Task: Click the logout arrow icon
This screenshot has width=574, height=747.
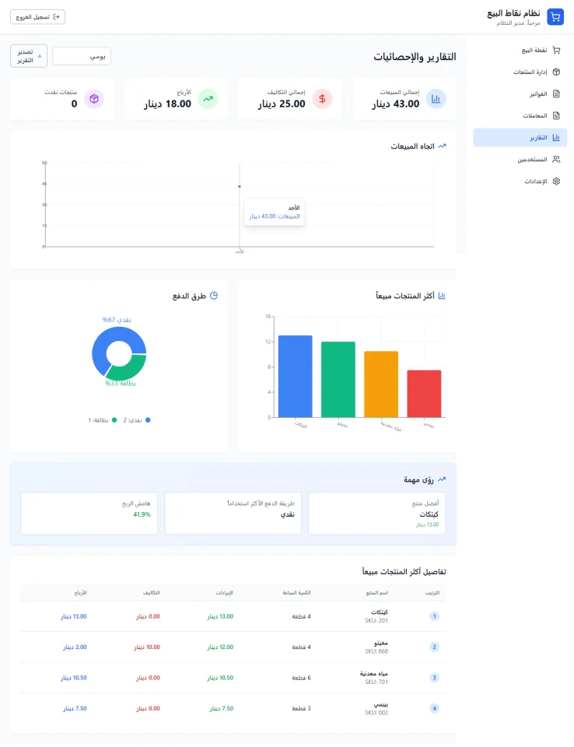Action: click(x=56, y=17)
